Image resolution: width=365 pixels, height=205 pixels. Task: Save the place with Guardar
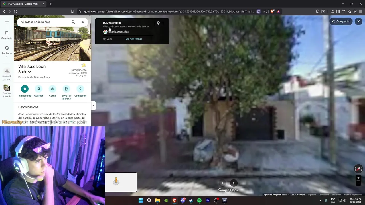point(38,91)
